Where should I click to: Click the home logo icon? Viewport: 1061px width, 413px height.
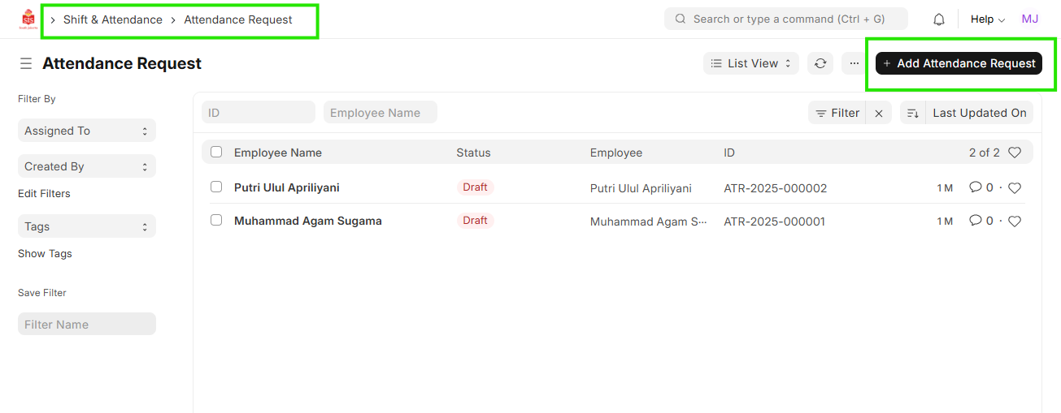(28, 19)
